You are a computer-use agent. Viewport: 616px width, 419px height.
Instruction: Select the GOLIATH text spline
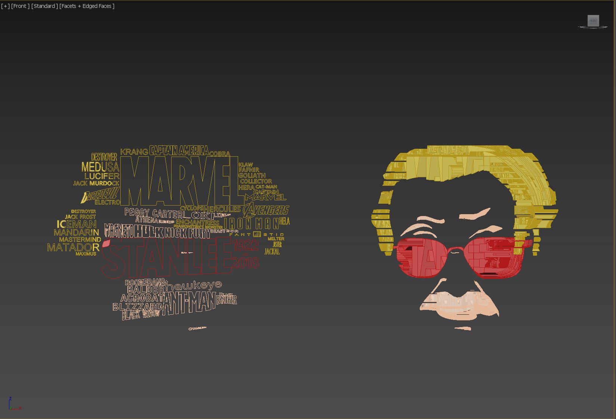point(252,175)
